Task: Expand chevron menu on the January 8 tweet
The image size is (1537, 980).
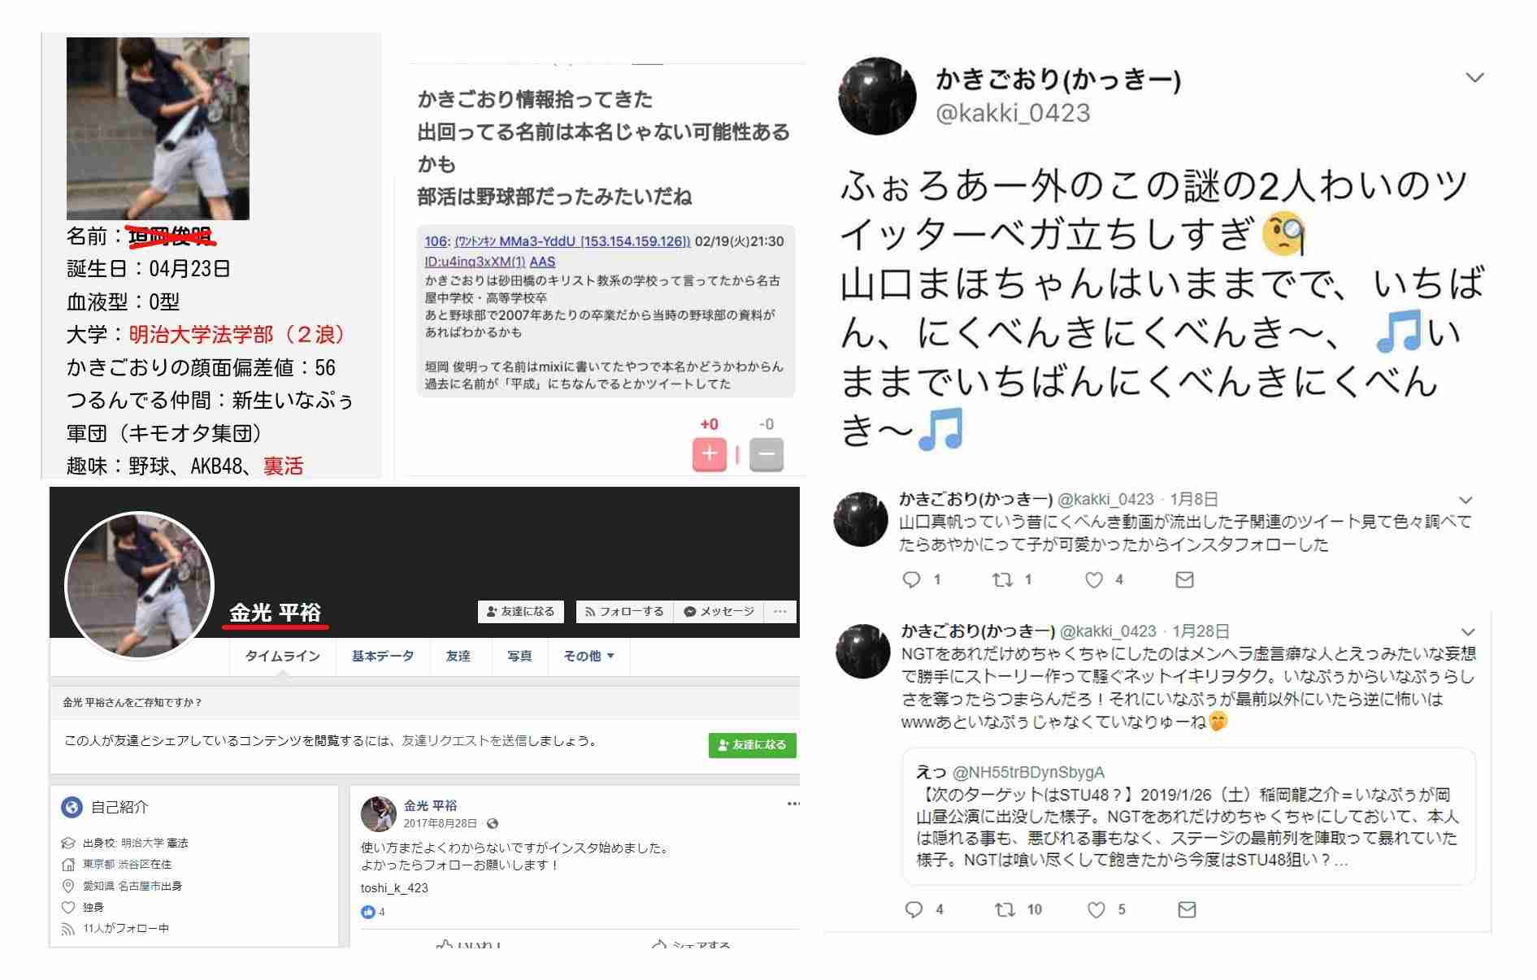Action: 1466,500
